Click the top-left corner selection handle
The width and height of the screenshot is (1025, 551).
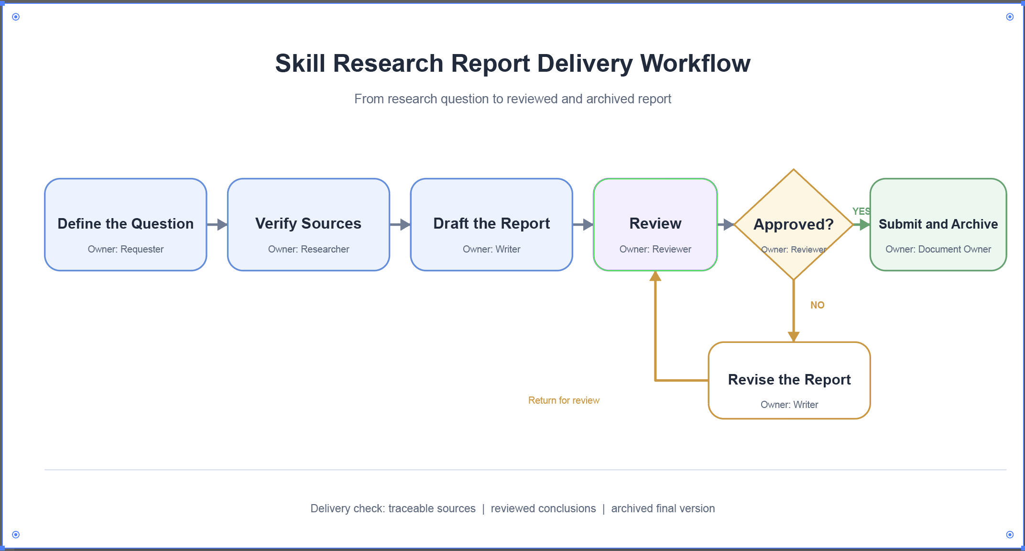click(16, 17)
